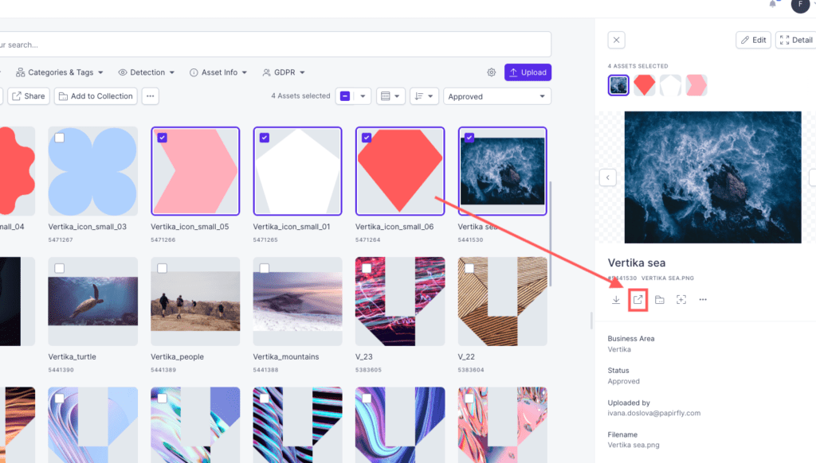Click the add-to-collection folder icon in detail panel
The image size is (816, 463).
(x=659, y=300)
